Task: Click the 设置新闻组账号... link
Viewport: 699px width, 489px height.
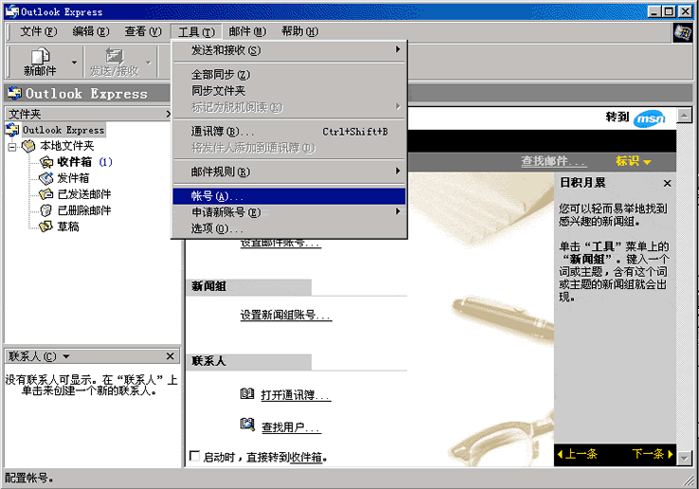Action: (x=286, y=315)
